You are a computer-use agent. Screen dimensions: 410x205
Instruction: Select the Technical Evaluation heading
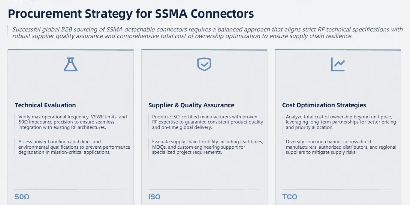45,105
